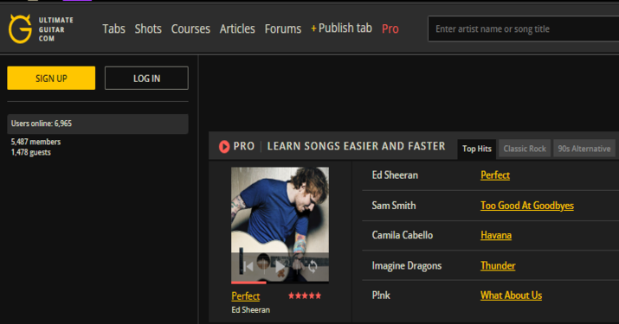This screenshot has width=619, height=324.
Task: Click the five-star rating for Perfect
Action: tap(305, 295)
